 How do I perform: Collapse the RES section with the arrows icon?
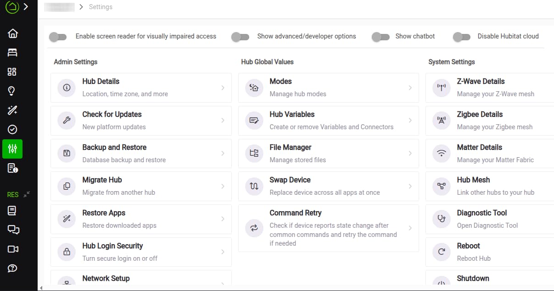click(27, 194)
